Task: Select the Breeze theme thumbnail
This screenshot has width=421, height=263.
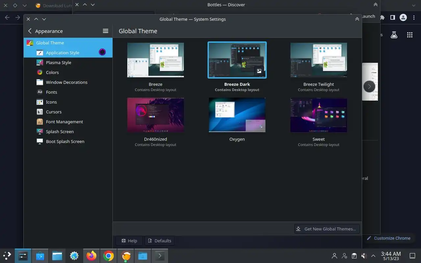Action: pyautogui.click(x=156, y=60)
